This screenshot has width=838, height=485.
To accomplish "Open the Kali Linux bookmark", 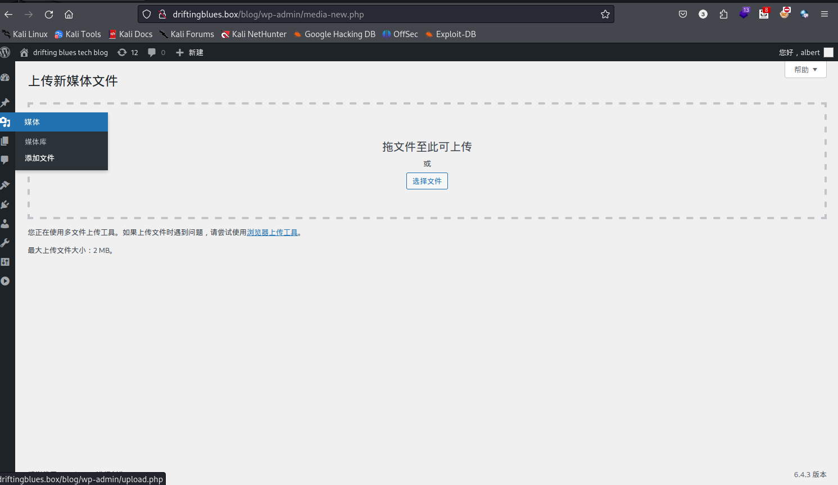I will coord(25,34).
